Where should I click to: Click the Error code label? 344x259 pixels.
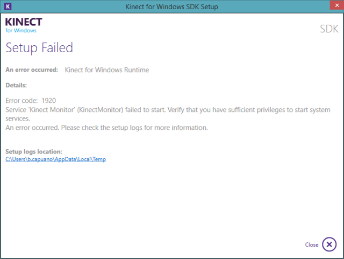(21, 100)
